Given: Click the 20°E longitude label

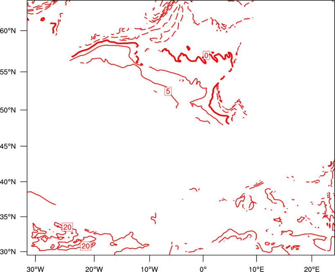Looking at the screenshot, I should (x=312, y=269).
